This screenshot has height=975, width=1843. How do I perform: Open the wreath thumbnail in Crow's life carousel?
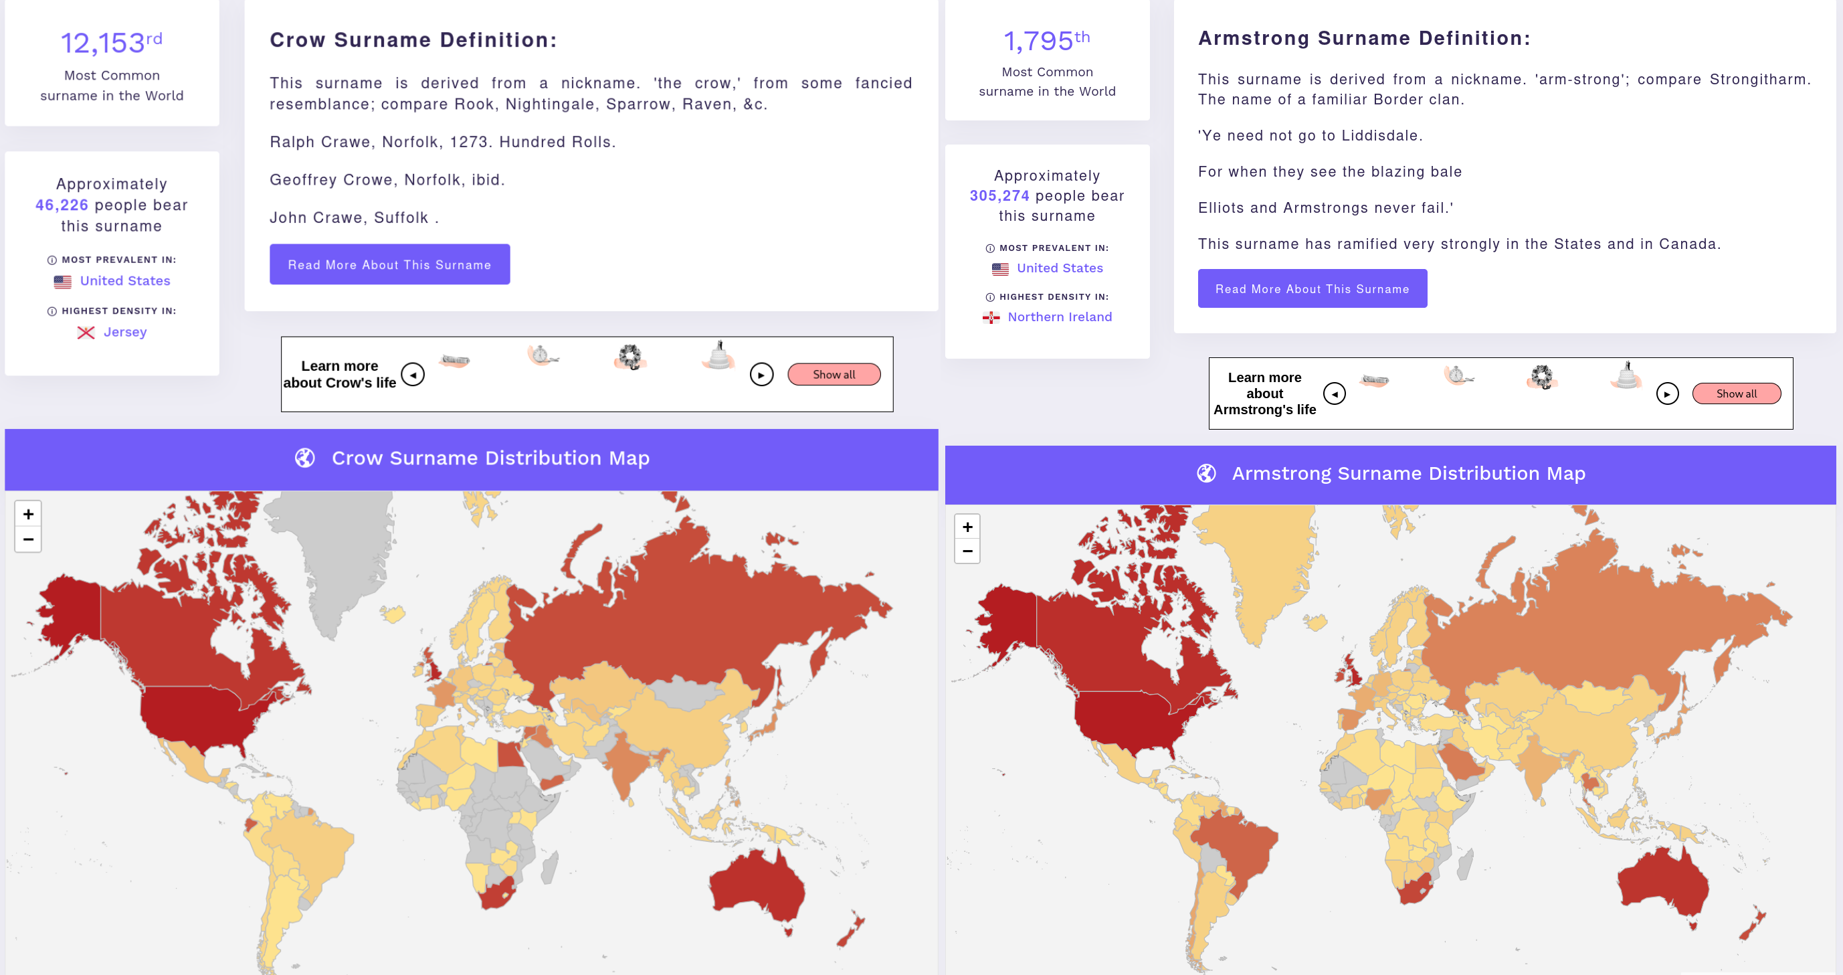pos(630,357)
